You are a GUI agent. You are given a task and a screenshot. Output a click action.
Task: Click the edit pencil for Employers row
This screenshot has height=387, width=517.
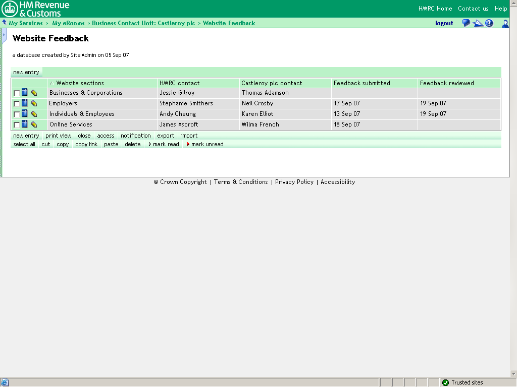[x=34, y=103]
